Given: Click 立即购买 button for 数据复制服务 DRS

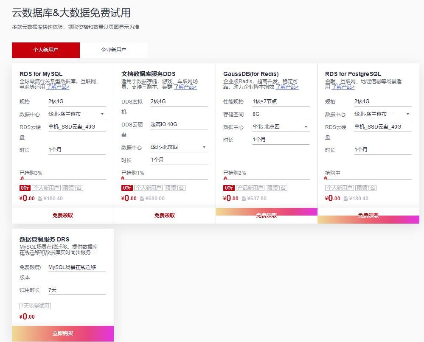Looking at the screenshot, I should (x=63, y=334).
